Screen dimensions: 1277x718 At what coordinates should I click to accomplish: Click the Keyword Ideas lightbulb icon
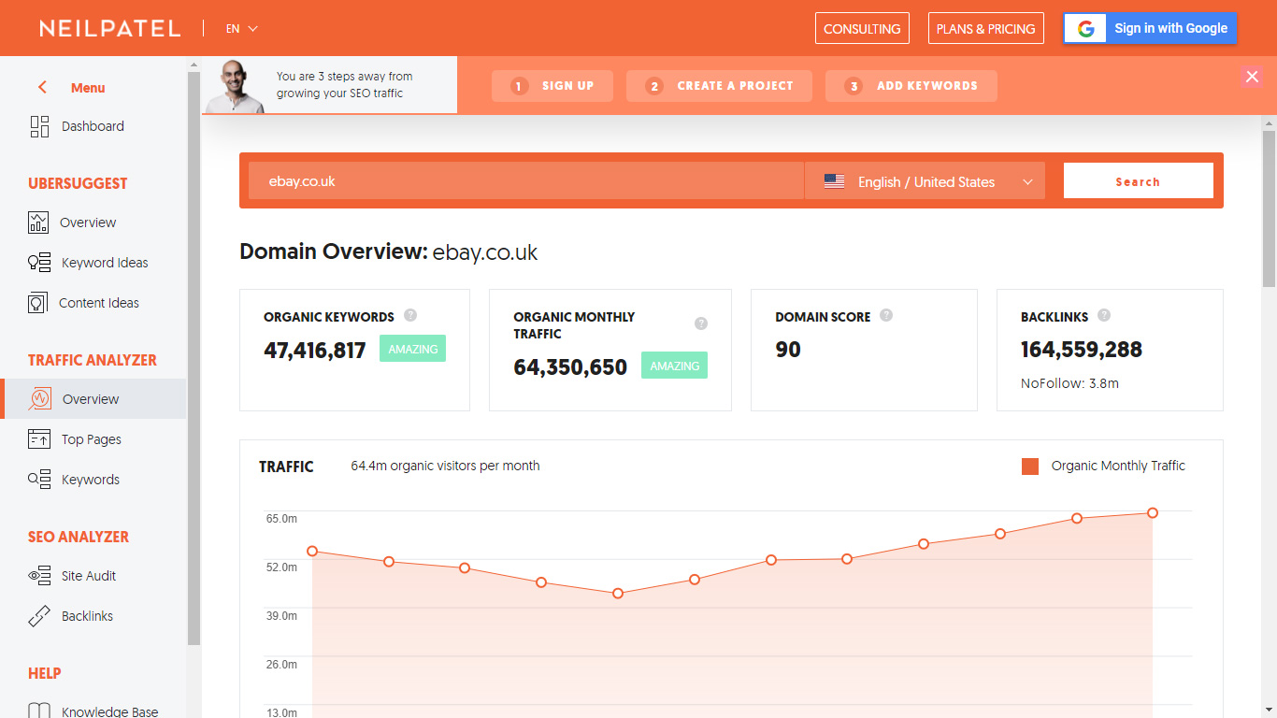pos(39,263)
